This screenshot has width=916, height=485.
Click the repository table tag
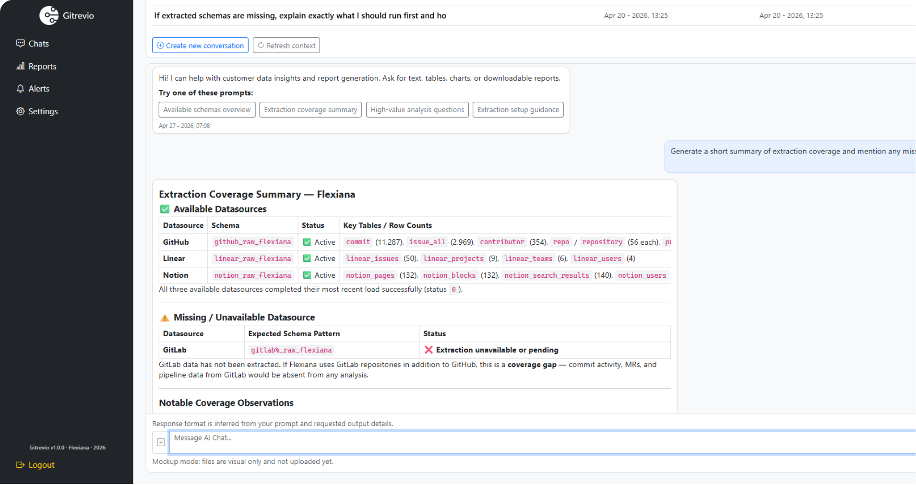602,242
